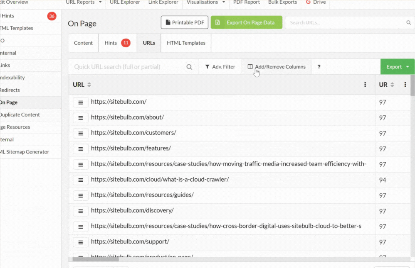This screenshot has height=268, width=415.
Task: Open the Visualisations dropdown
Action: coord(206,2)
